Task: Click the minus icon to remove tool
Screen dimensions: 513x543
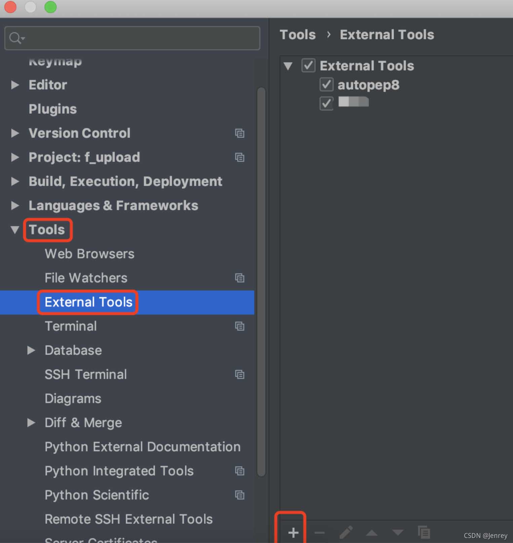Action: (x=319, y=532)
